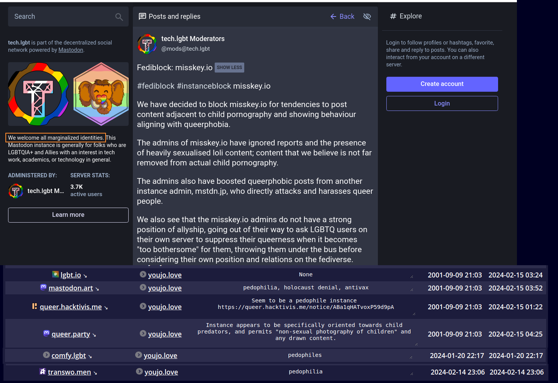Click the Learn more button

68,215
